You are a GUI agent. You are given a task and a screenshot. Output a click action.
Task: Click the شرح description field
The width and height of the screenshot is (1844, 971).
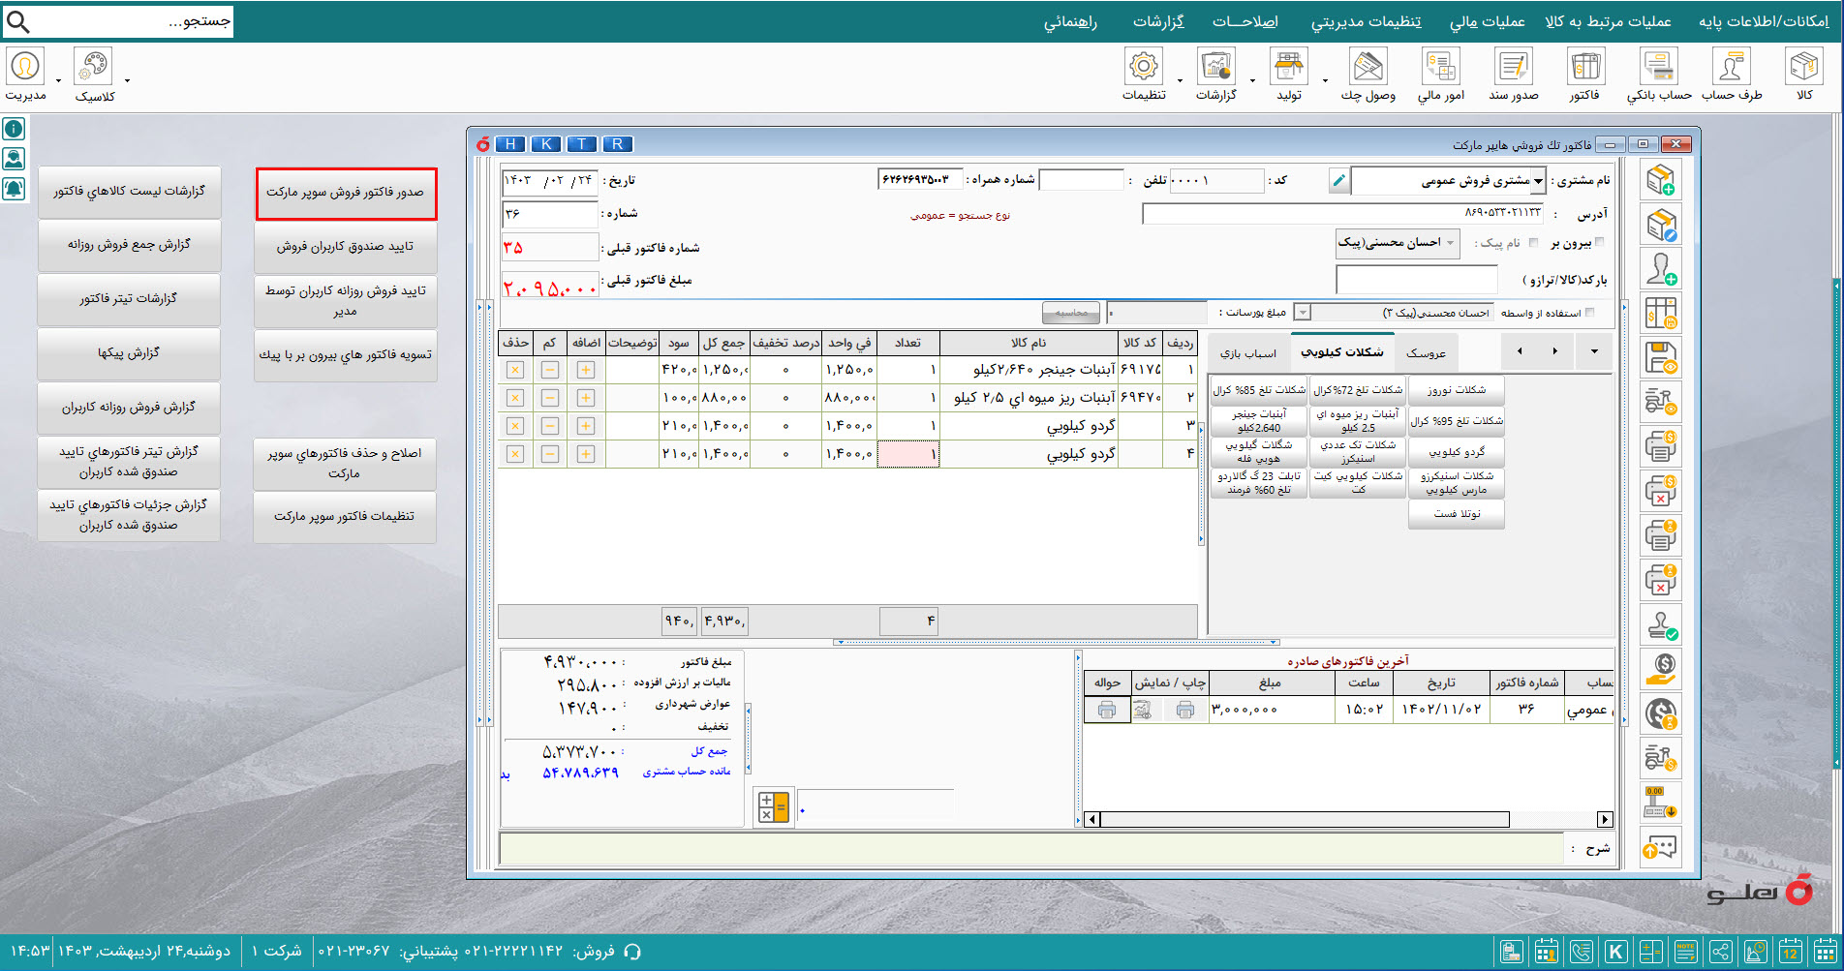point(1031,848)
